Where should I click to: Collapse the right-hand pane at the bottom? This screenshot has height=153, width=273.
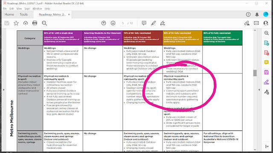[x=267, y=147]
